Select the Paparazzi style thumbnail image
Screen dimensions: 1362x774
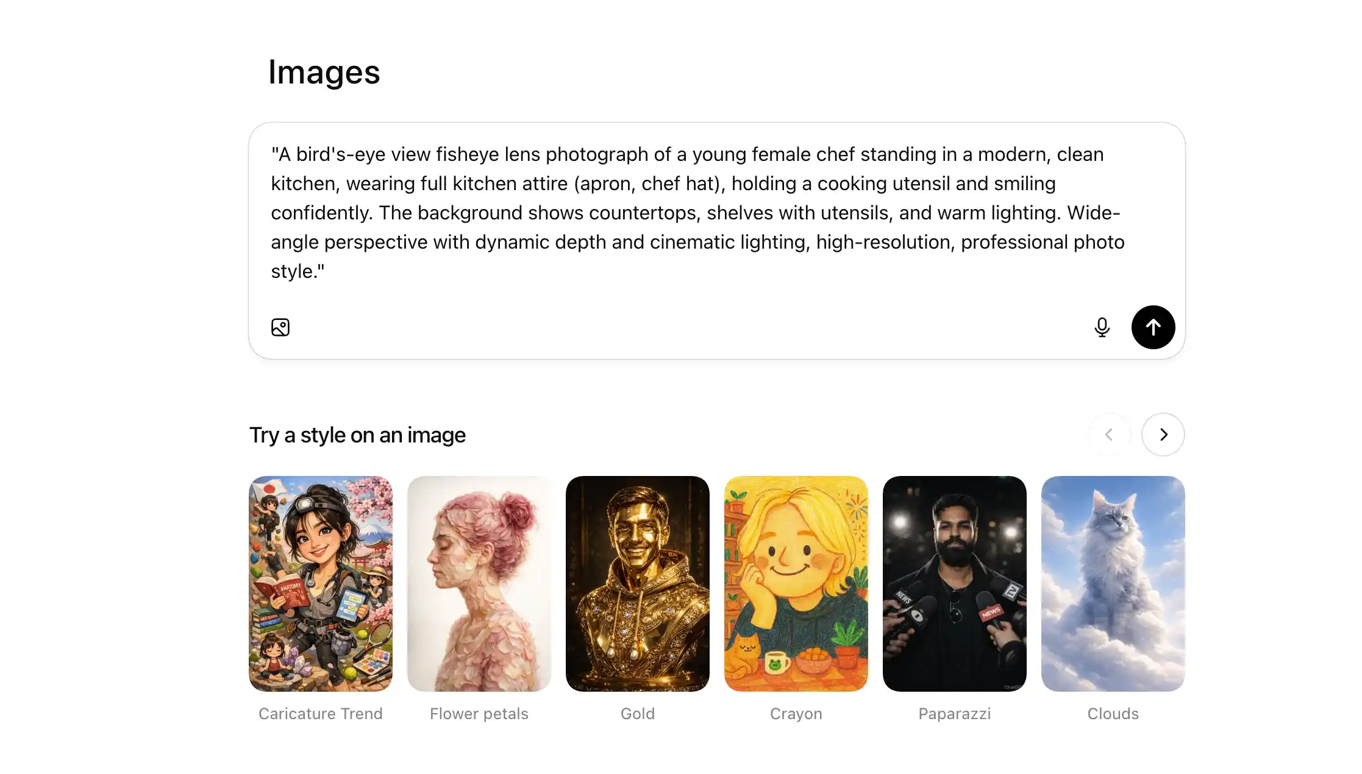[x=955, y=583]
